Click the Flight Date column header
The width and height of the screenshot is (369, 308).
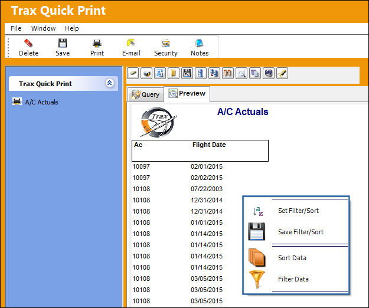click(x=209, y=145)
